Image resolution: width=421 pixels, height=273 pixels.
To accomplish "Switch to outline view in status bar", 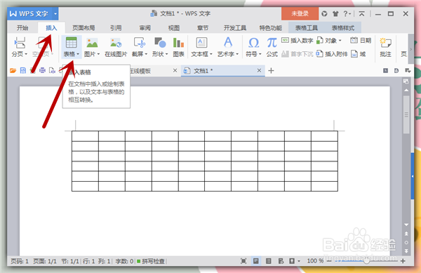I will 268,261.
